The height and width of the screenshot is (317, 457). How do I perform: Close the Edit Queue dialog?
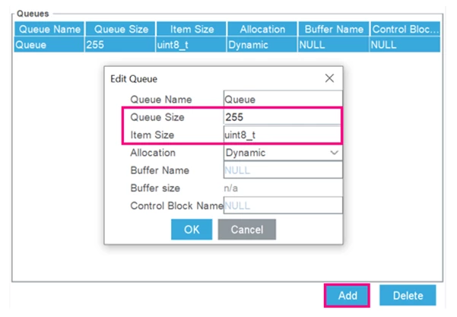coord(329,78)
